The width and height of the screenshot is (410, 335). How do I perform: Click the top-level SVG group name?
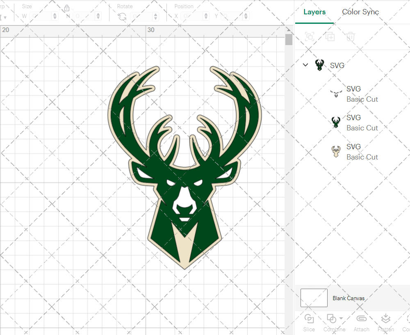tap(337, 65)
